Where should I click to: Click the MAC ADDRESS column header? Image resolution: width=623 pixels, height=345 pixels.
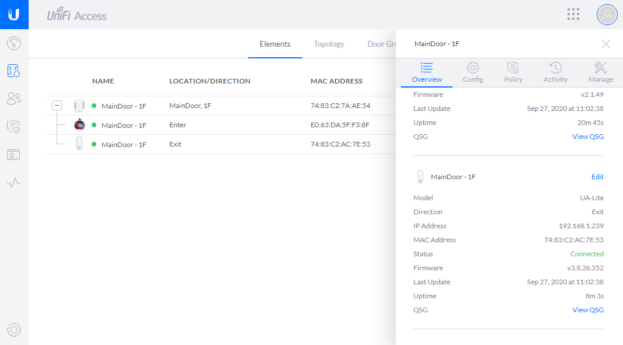pos(336,81)
